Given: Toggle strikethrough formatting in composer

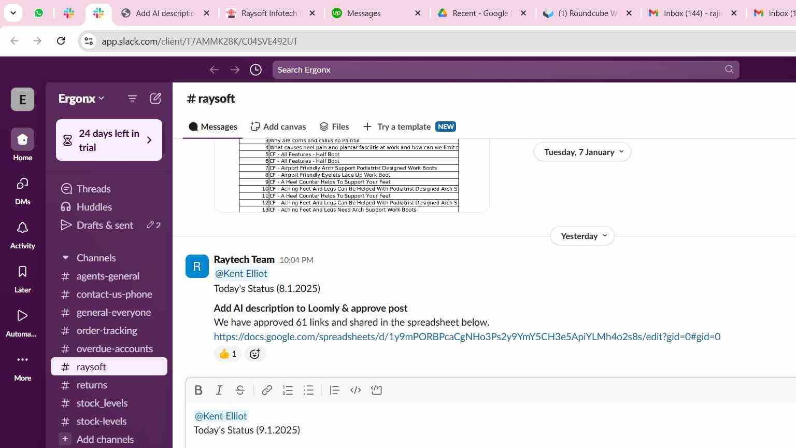Looking at the screenshot, I should pyautogui.click(x=240, y=390).
